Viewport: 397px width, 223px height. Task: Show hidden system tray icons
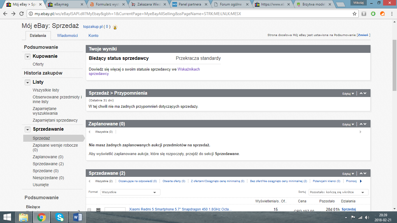pos(346,217)
